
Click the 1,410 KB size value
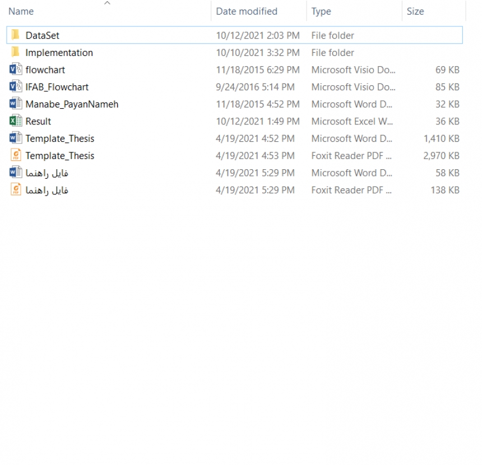coord(442,138)
